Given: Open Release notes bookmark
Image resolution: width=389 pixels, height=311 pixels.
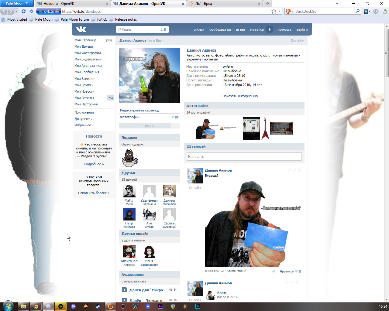Looking at the screenshot, I should [123, 19].
